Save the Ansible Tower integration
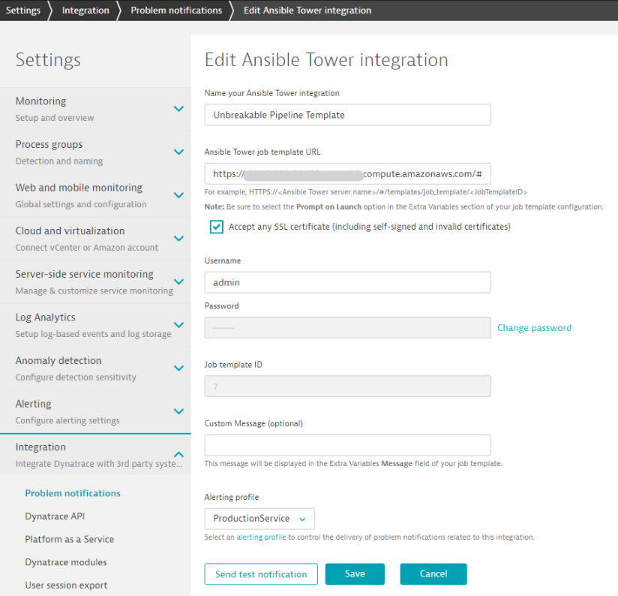The image size is (618, 596). 355,574
